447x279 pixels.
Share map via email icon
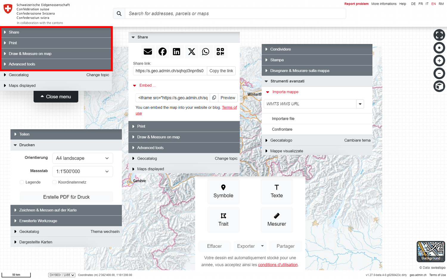(x=148, y=52)
